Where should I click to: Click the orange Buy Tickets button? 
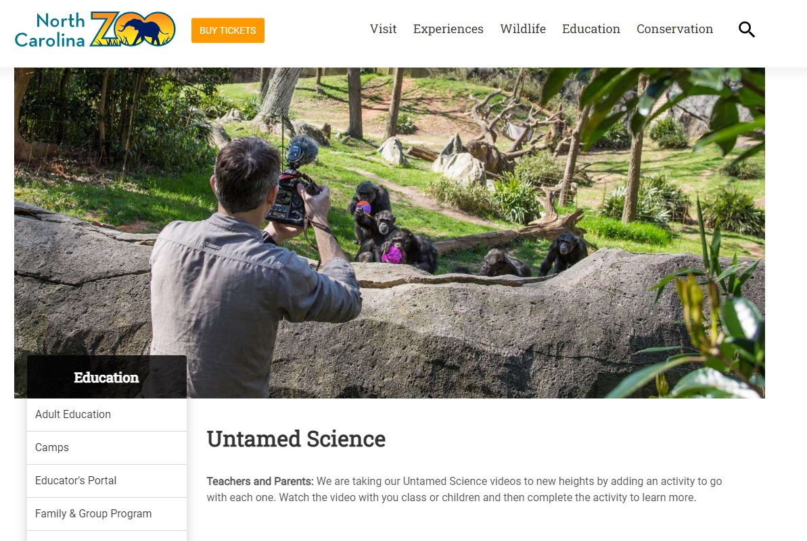228,30
